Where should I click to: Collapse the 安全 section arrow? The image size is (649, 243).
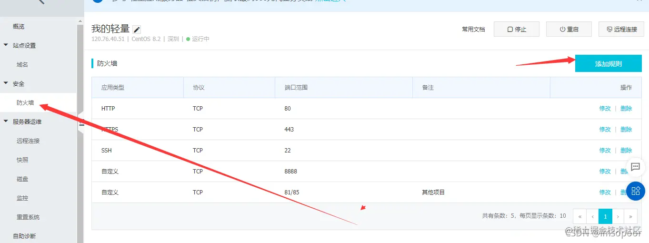click(x=6, y=83)
